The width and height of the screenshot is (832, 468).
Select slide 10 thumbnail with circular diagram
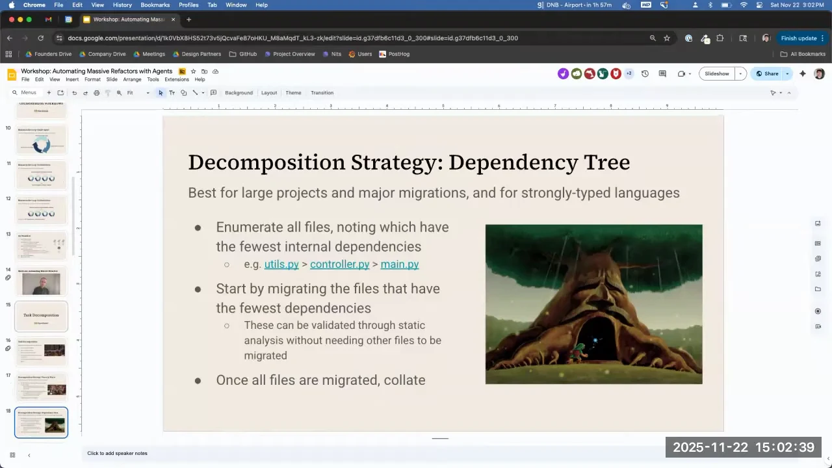coord(41,139)
